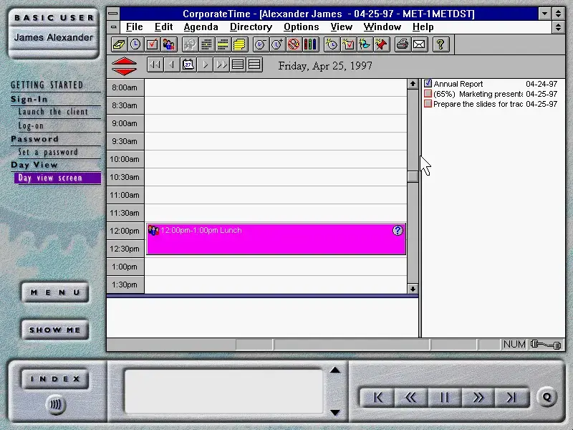Viewport: 573px width, 430px height.
Task: Pause the tutorial playback
Action: coord(444,397)
